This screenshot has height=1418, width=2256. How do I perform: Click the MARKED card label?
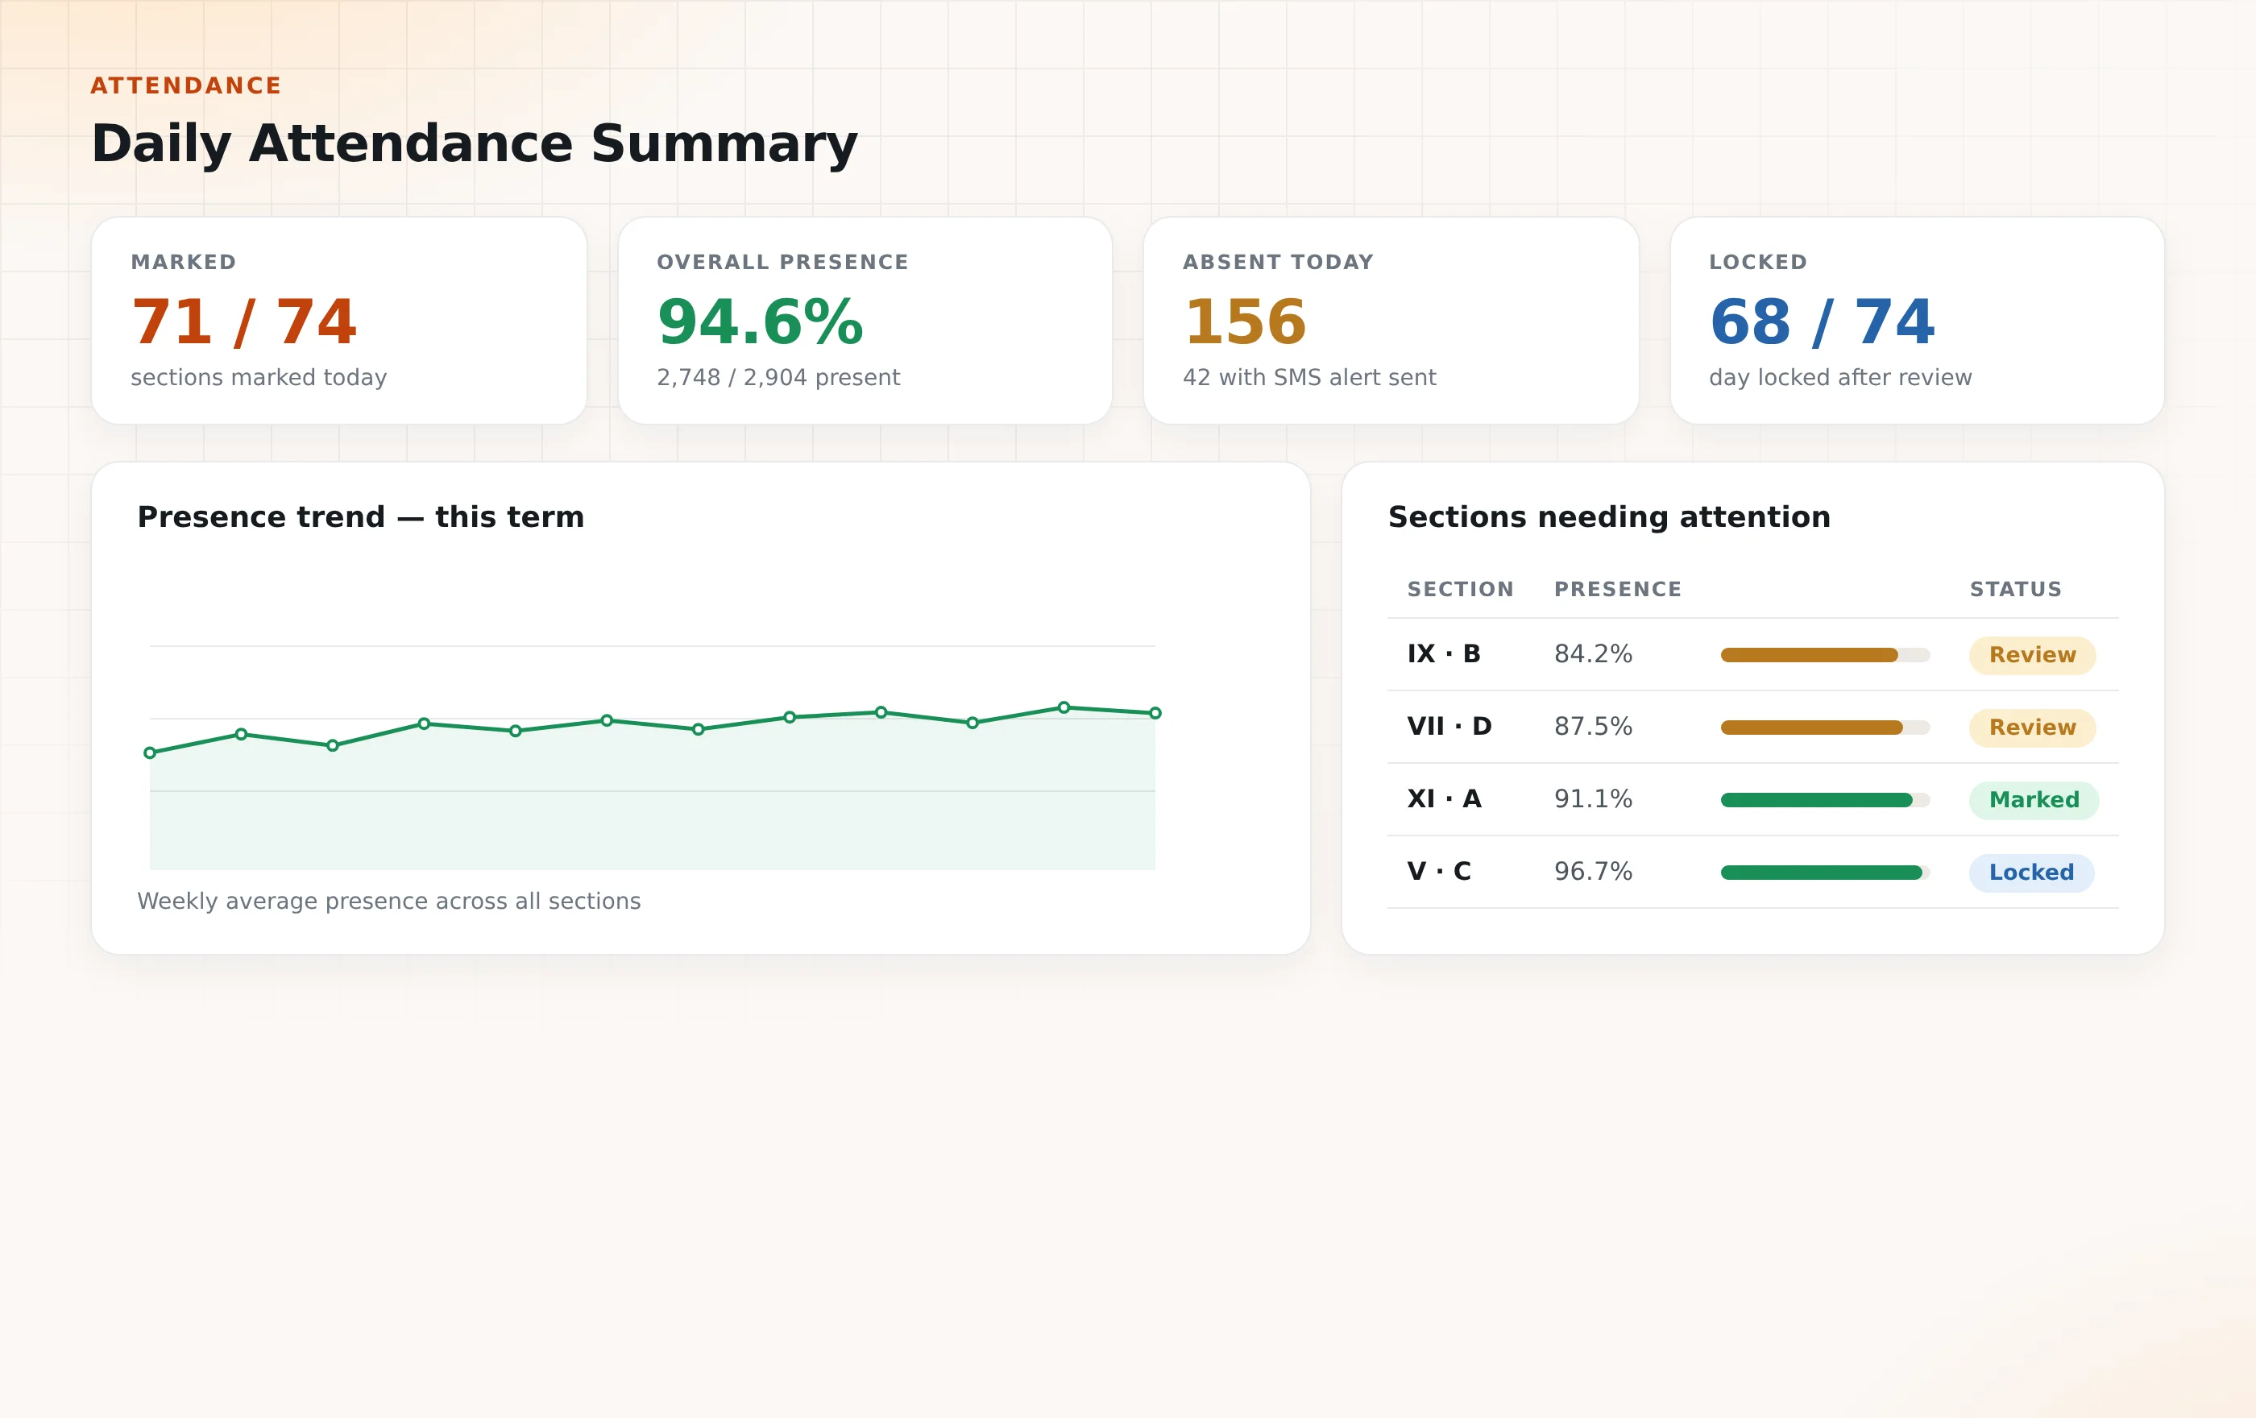tap(184, 262)
